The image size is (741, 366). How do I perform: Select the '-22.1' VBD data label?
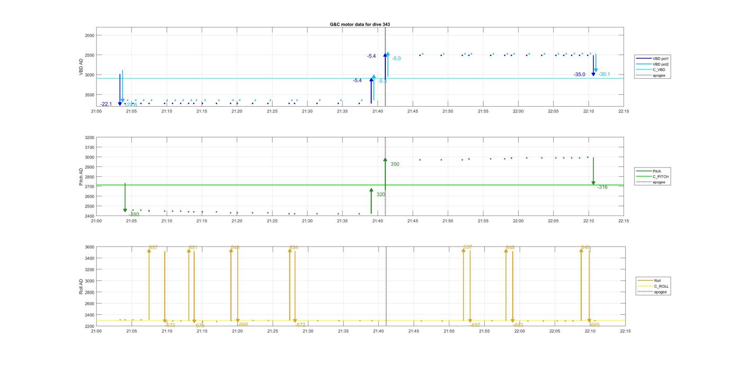[x=106, y=104]
